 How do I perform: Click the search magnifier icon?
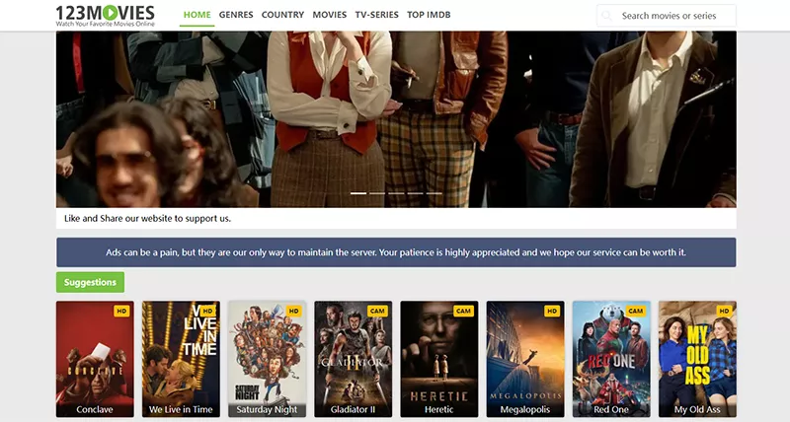[x=607, y=16]
